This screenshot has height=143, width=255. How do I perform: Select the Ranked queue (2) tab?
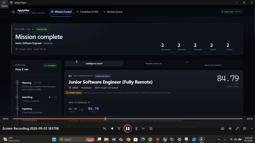tap(153, 63)
